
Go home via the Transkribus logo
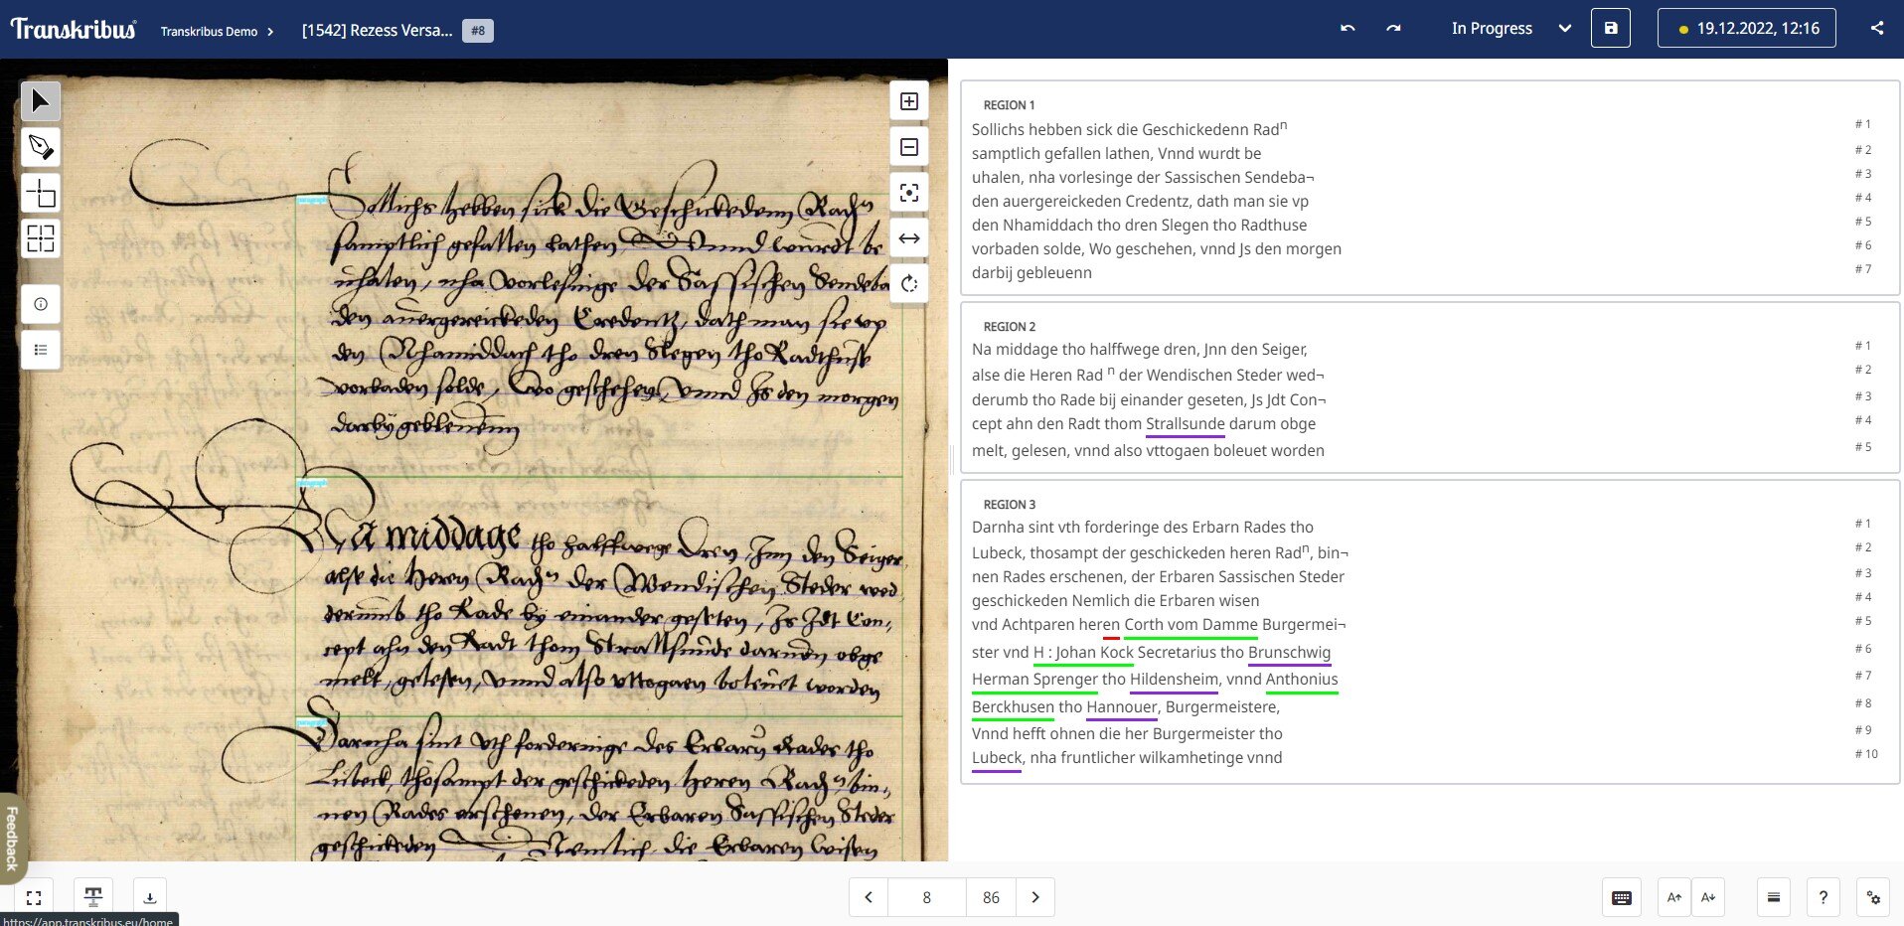tap(72, 28)
